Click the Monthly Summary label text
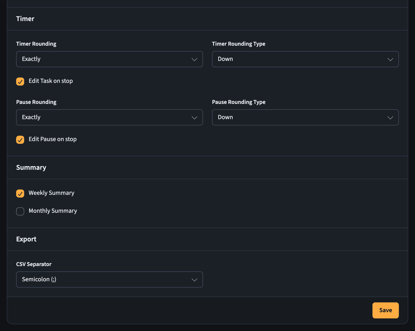 tap(53, 211)
